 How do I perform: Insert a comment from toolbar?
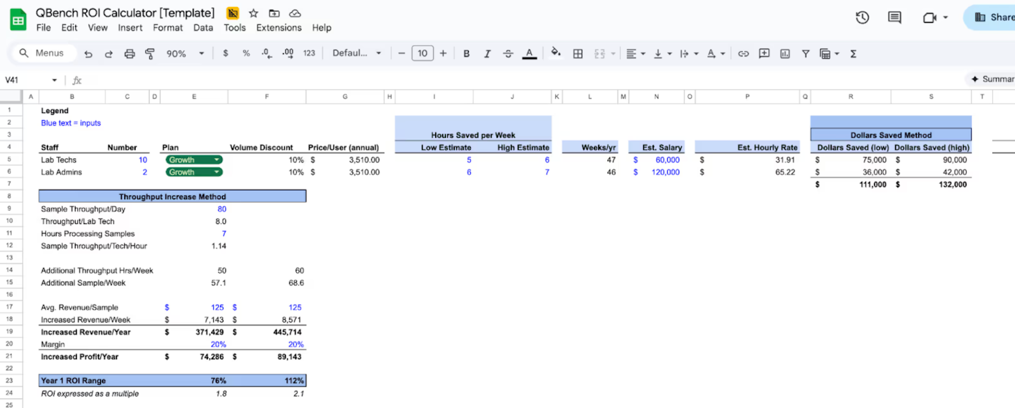click(764, 54)
